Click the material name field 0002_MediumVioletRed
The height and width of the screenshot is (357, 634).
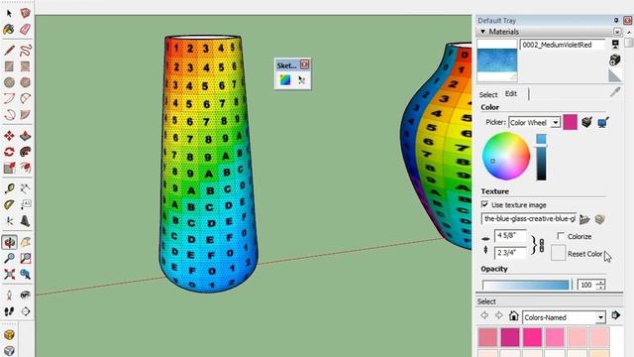(562, 45)
